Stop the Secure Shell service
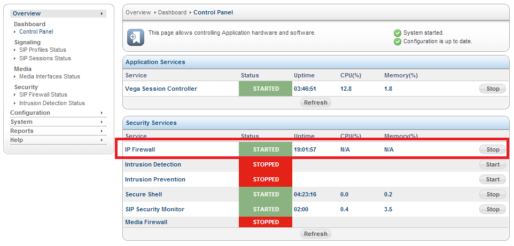The height and width of the screenshot is (246, 514). (x=493, y=195)
